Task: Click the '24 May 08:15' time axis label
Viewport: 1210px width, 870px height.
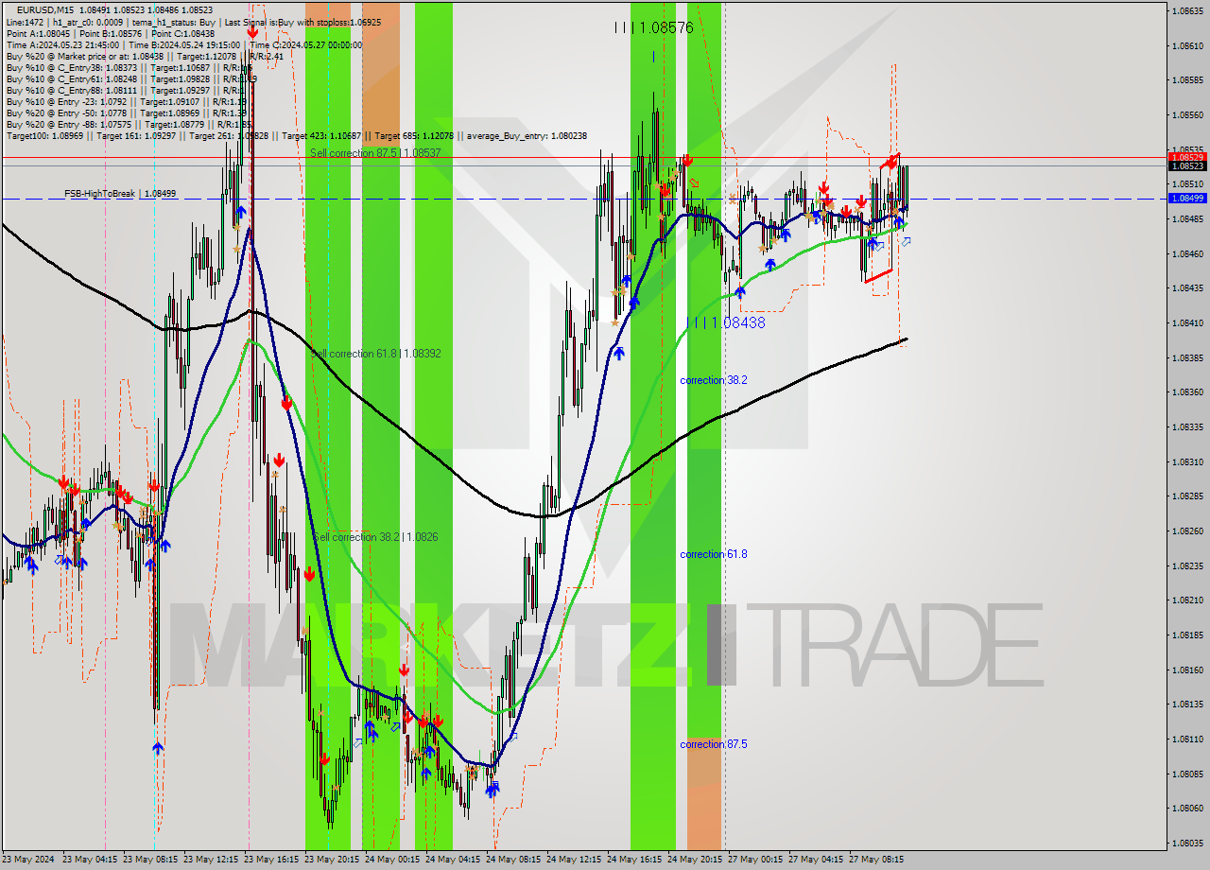Action: 513,860
